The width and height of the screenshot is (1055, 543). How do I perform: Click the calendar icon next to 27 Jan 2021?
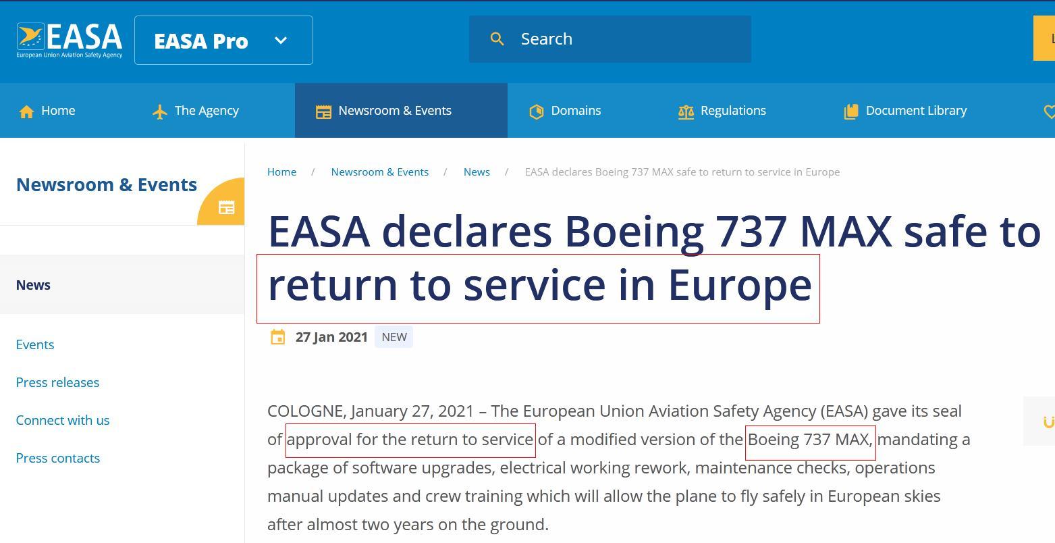point(277,337)
